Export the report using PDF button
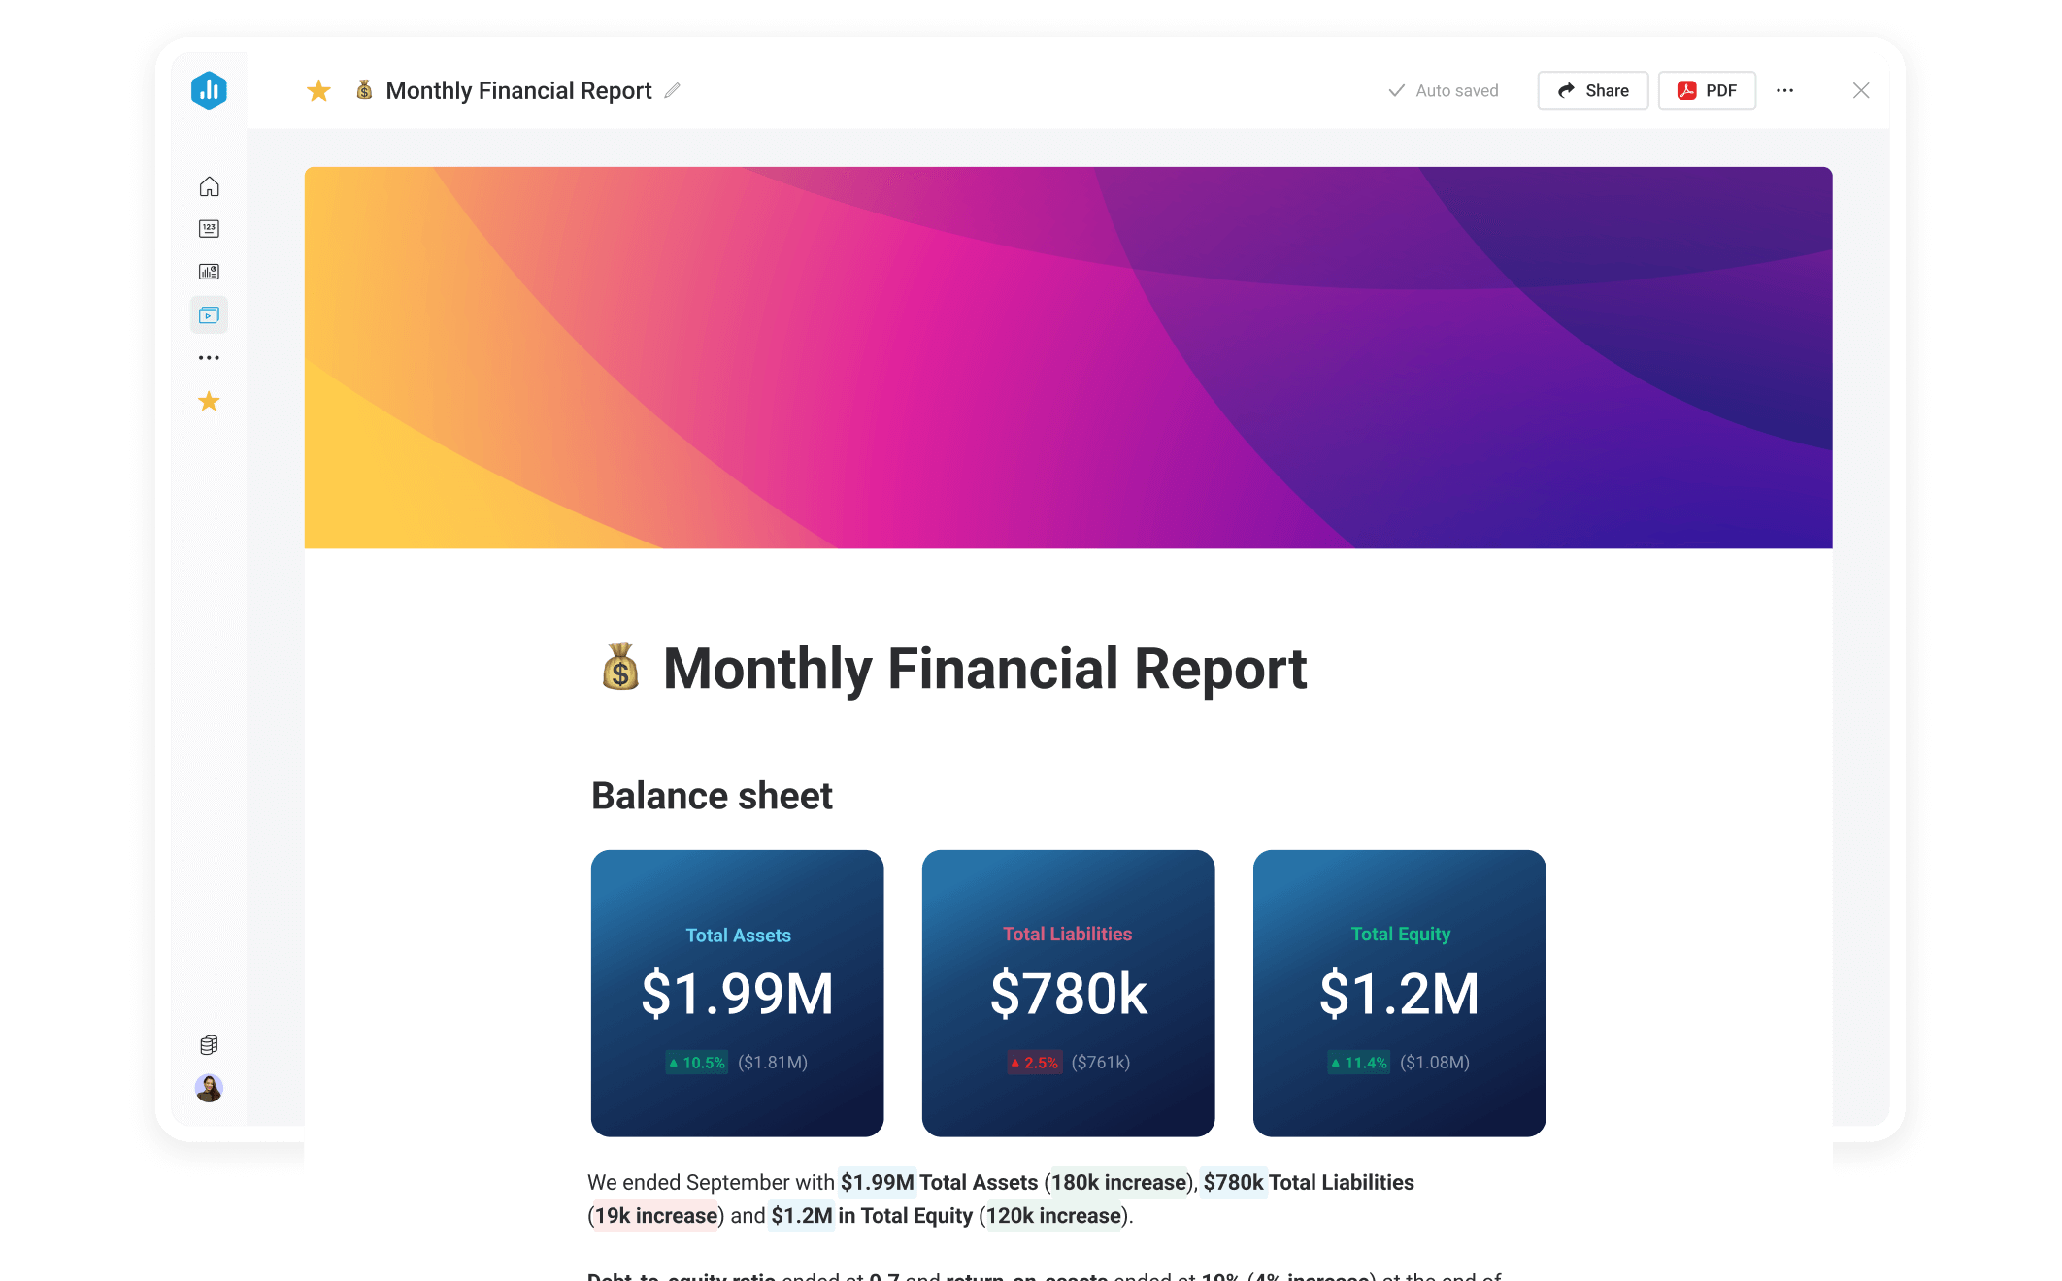The image size is (2062, 1281). tap(1707, 90)
